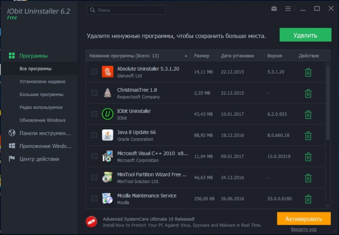Click trash icon for ChristmasTree 1.8

pyautogui.click(x=308, y=94)
